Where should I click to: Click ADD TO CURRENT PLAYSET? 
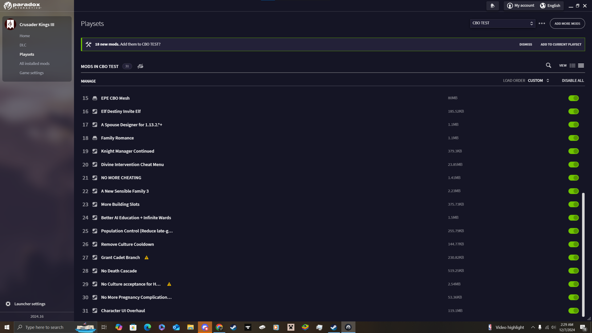561,44
